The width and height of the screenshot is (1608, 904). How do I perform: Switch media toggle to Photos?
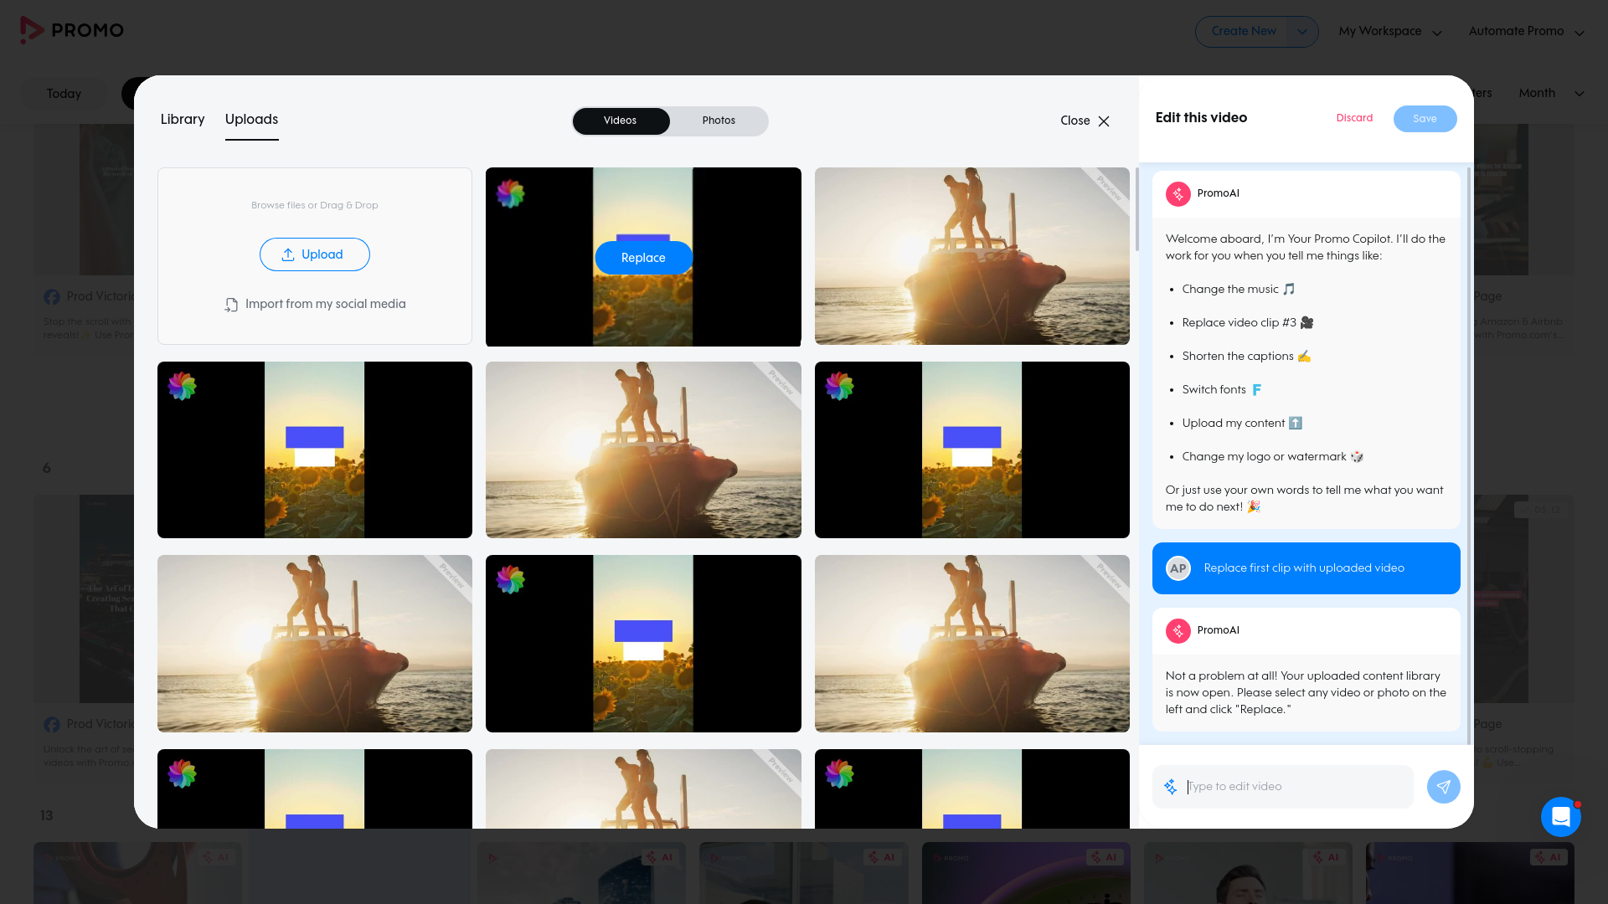pos(719,121)
